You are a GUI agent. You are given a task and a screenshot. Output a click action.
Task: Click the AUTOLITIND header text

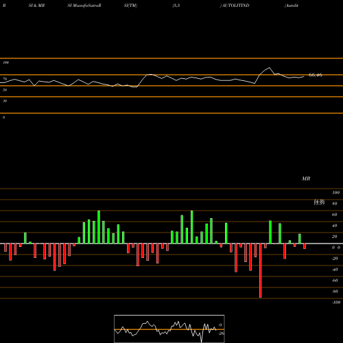coord(235,5)
